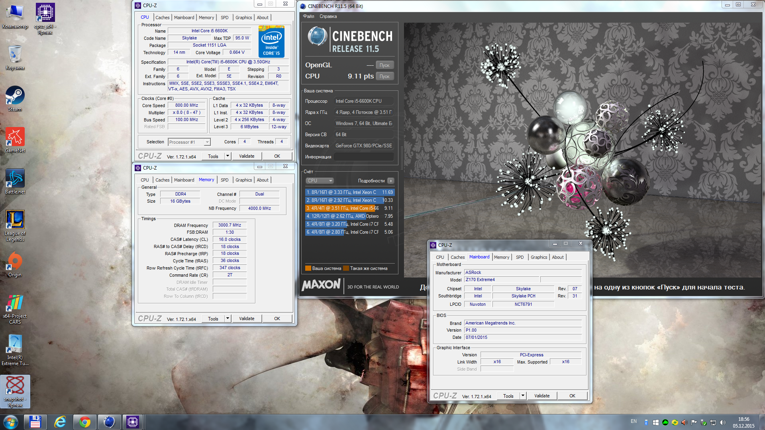Click the DRAM Frequency 3000.7 MHz value
765x430 pixels.
[229, 225]
